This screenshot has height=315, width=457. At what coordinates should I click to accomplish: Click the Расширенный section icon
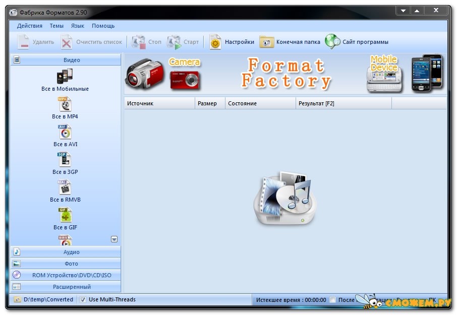(x=17, y=287)
